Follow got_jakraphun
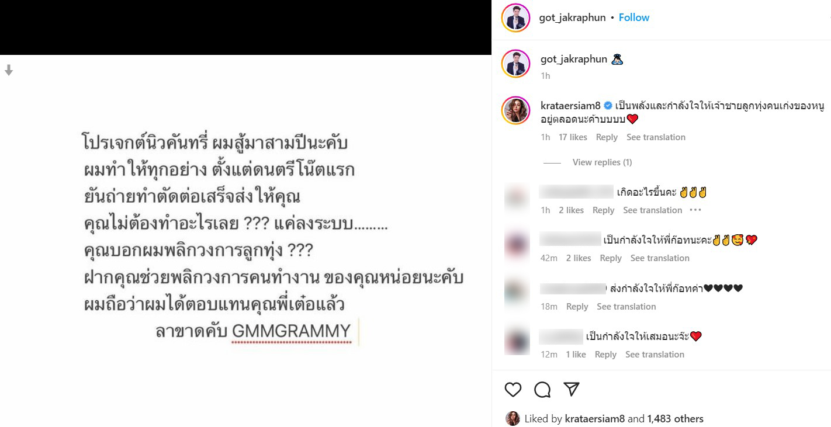The width and height of the screenshot is (831, 427). [x=634, y=18]
